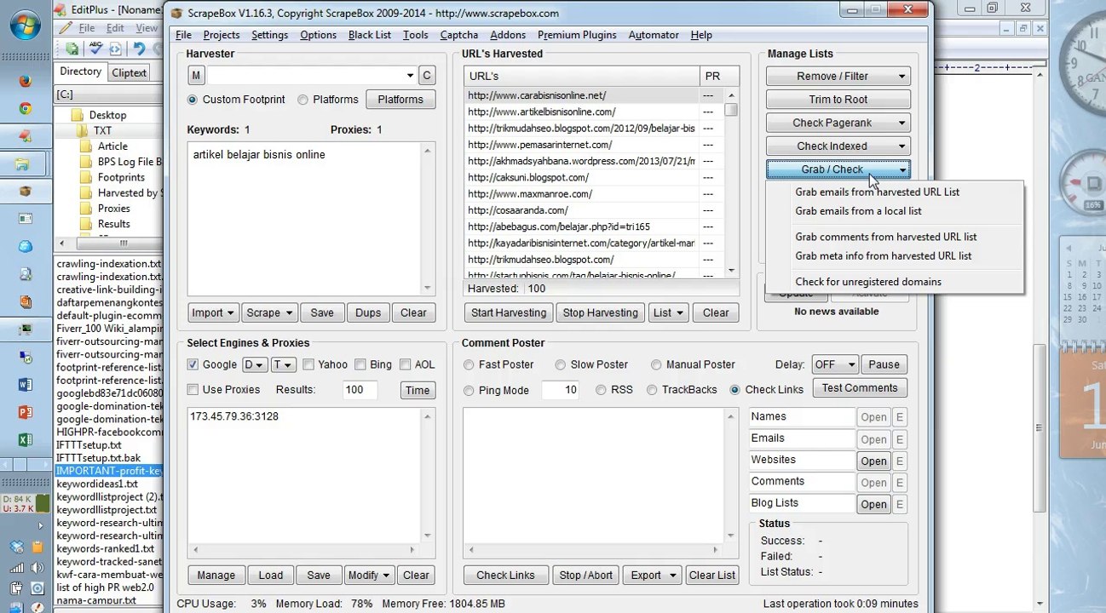
Task: Uncheck the Google engine checkbox
Action: tap(193, 364)
